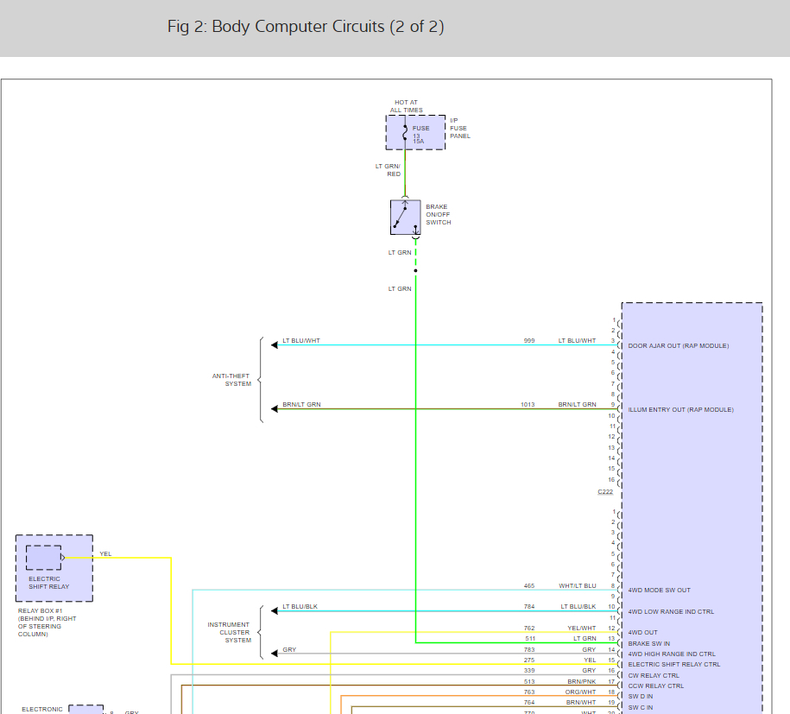790x714 pixels.
Task: Click circuit number 999
Action: (x=529, y=341)
